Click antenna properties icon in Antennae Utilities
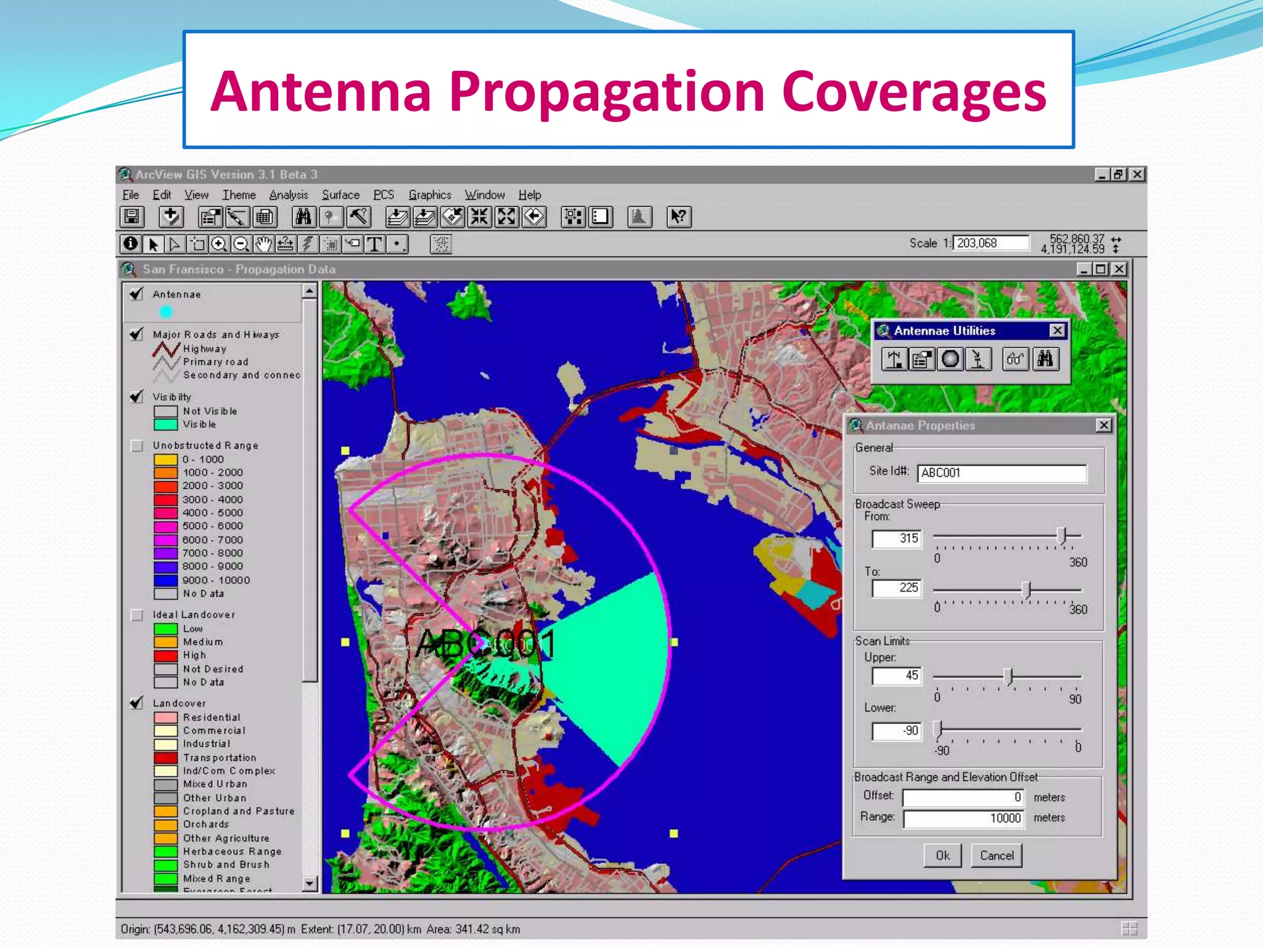Image resolution: width=1263 pixels, height=947 pixels. (x=922, y=359)
